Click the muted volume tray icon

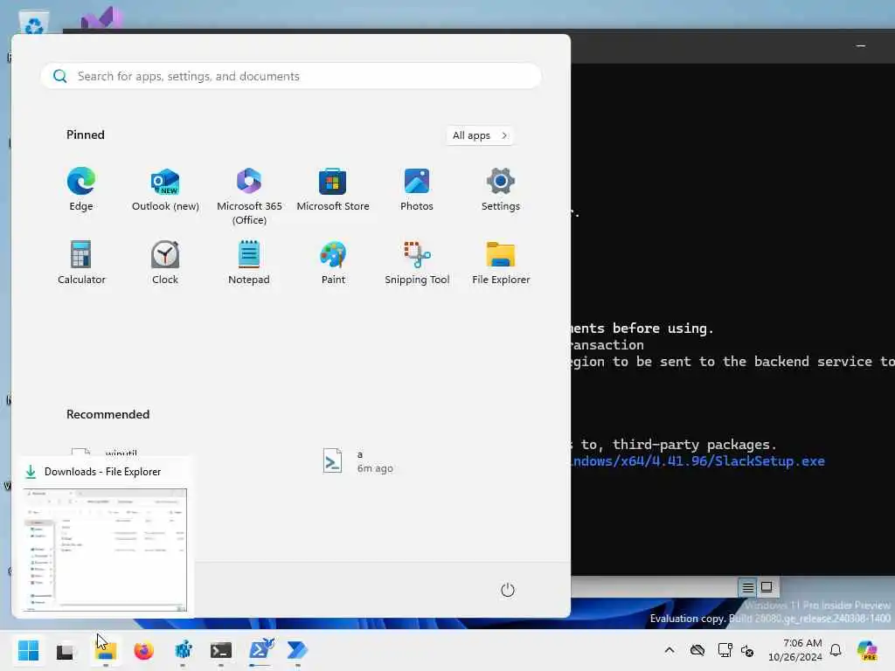[748, 650]
